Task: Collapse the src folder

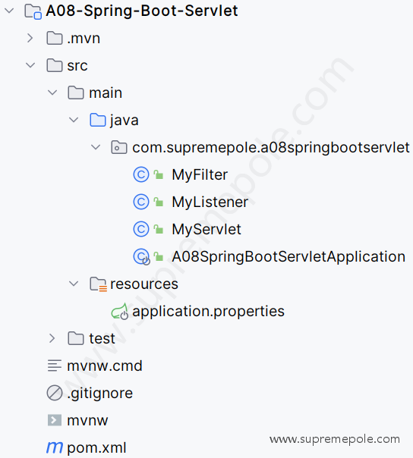Action: (x=30, y=65)
